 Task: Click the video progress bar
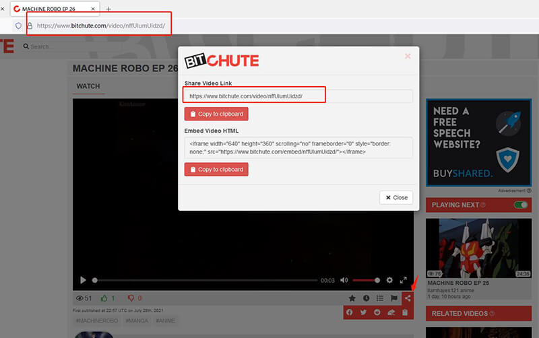[x=205, y=280]
